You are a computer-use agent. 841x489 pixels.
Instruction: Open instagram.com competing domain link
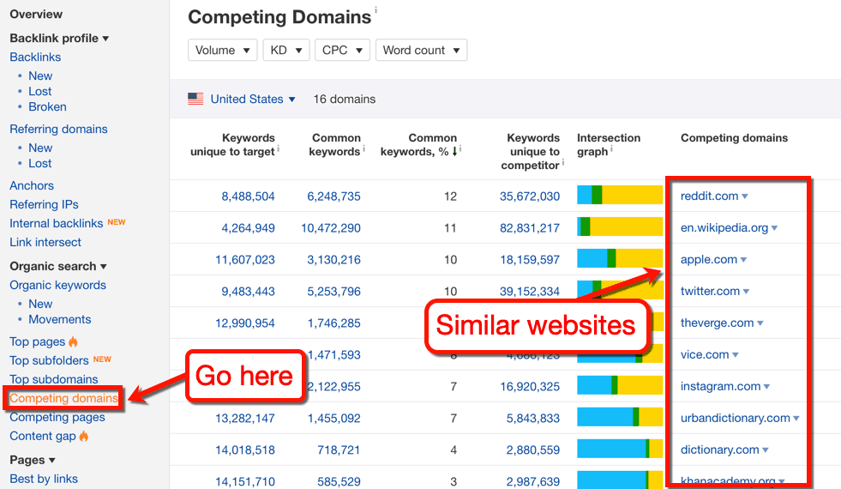click(x=720, y=386)
